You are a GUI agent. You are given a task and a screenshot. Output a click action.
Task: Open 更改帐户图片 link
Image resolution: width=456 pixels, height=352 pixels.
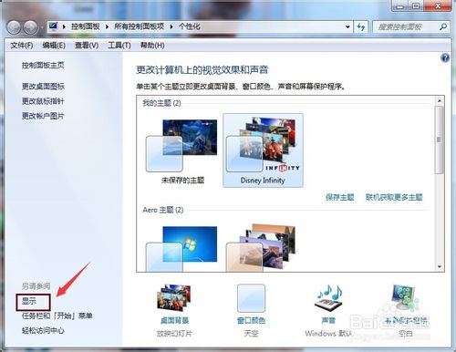pyautogui.click(x=43, y=116)
